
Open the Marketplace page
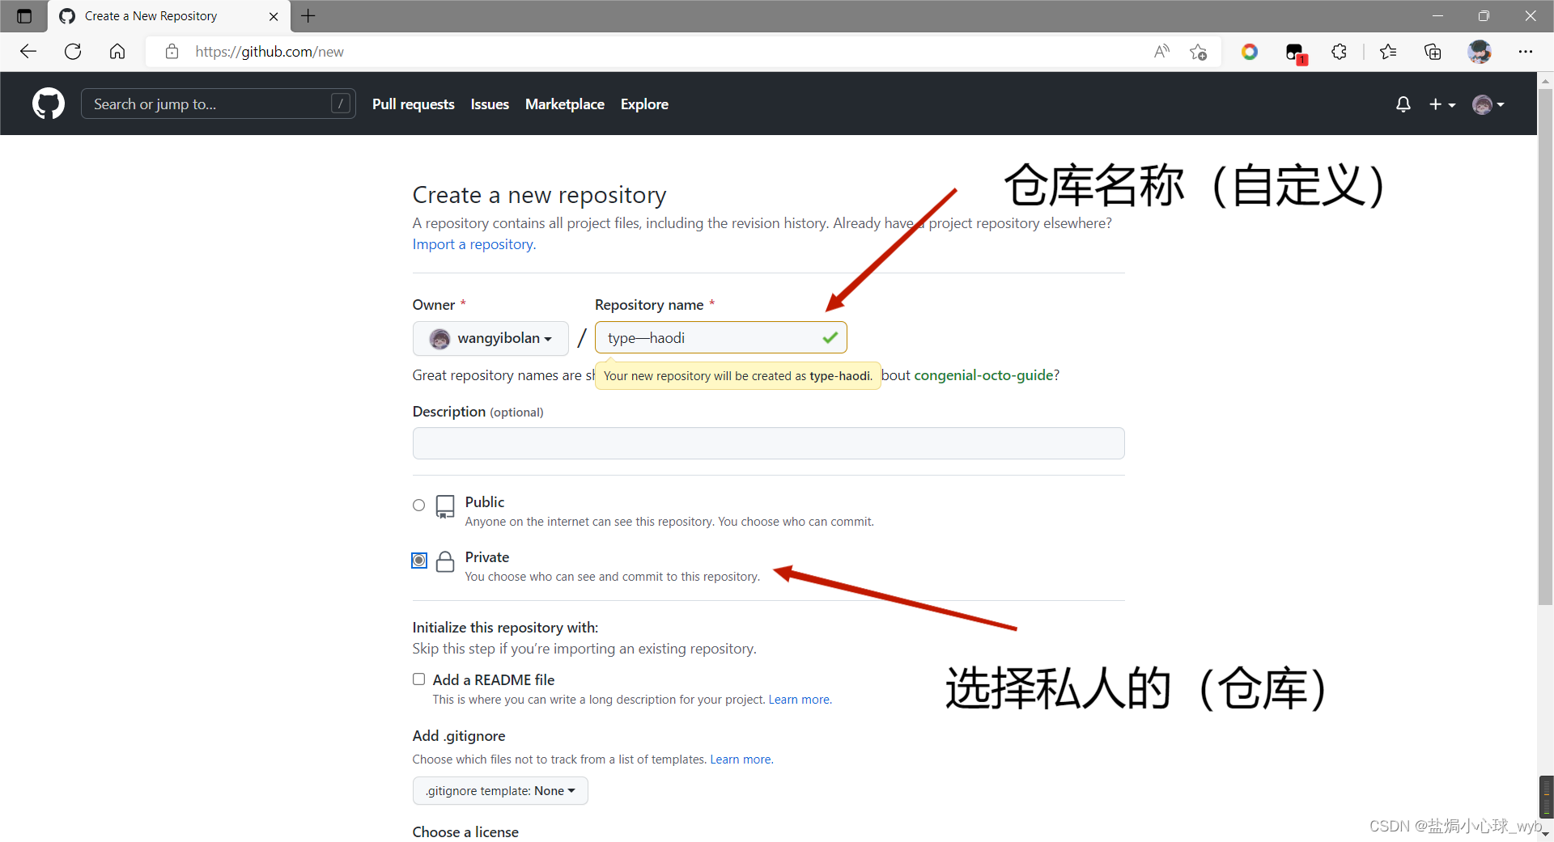[x=565, y=104]
